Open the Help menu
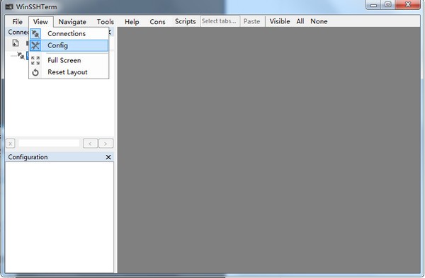Screen dimensions: 425x278 coord(132,22)
